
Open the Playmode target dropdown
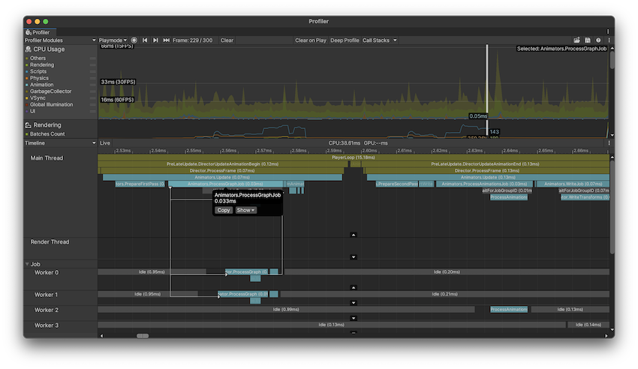[x=113, y=40]
